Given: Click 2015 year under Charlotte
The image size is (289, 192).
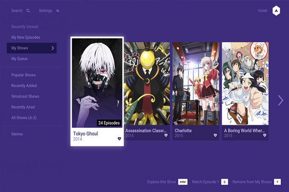Looking at the screenshot, I should pyautogui.click(x=179, y=135).
